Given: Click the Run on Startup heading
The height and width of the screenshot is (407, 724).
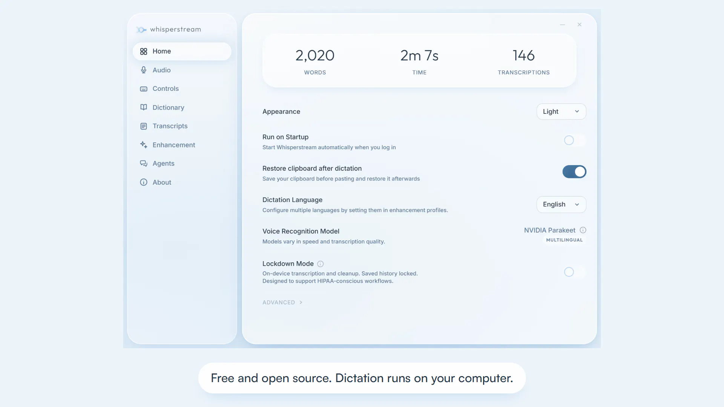Looking at the screenshot, I should pyautogui.click(x=285, y=137).
